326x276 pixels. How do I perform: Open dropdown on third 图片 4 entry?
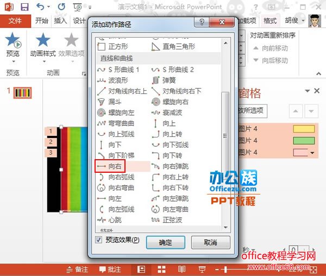point(312,153)
